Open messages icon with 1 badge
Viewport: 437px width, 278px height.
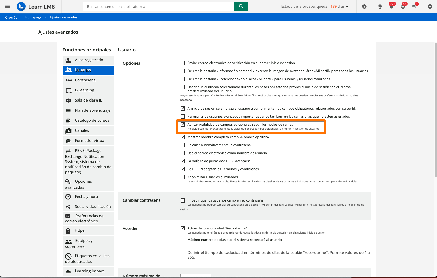coord(415,6)
